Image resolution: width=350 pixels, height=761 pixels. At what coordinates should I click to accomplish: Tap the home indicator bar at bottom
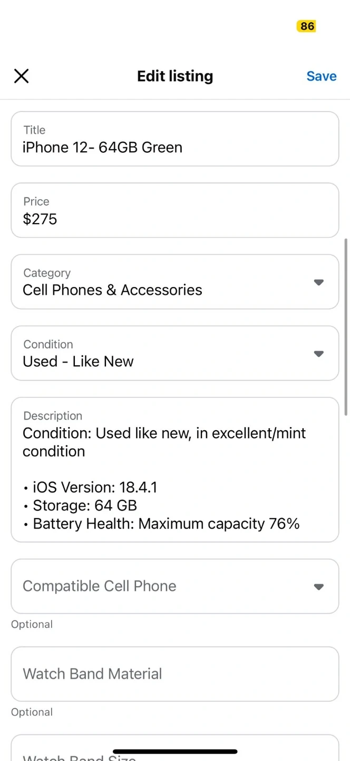(175, 751)
